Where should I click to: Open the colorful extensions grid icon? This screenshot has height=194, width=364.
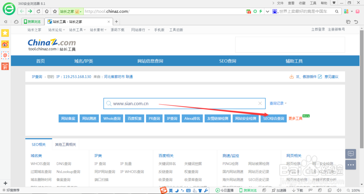(347, 11)
